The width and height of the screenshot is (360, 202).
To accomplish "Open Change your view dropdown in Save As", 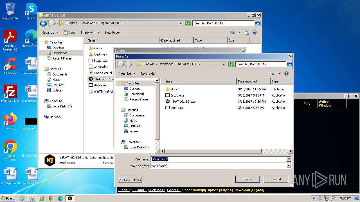I will [279, 74].
